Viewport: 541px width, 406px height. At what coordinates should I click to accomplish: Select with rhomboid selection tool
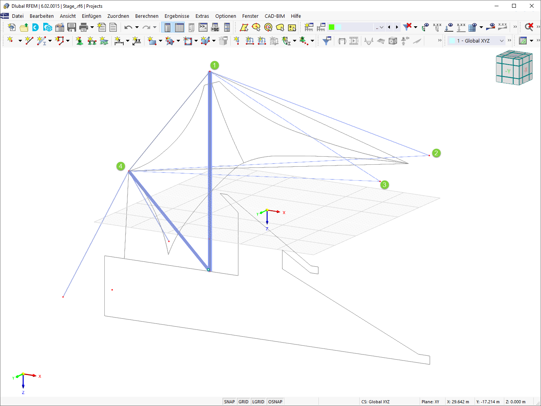(x=244, y=27)
